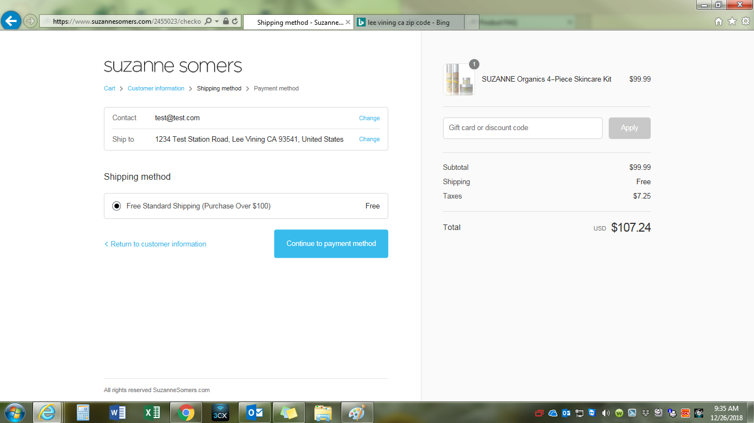Open Microsoft Word from taskbar
Image resolution: width=754 pixels, height=423 pixels.
[x=118, y=413]
